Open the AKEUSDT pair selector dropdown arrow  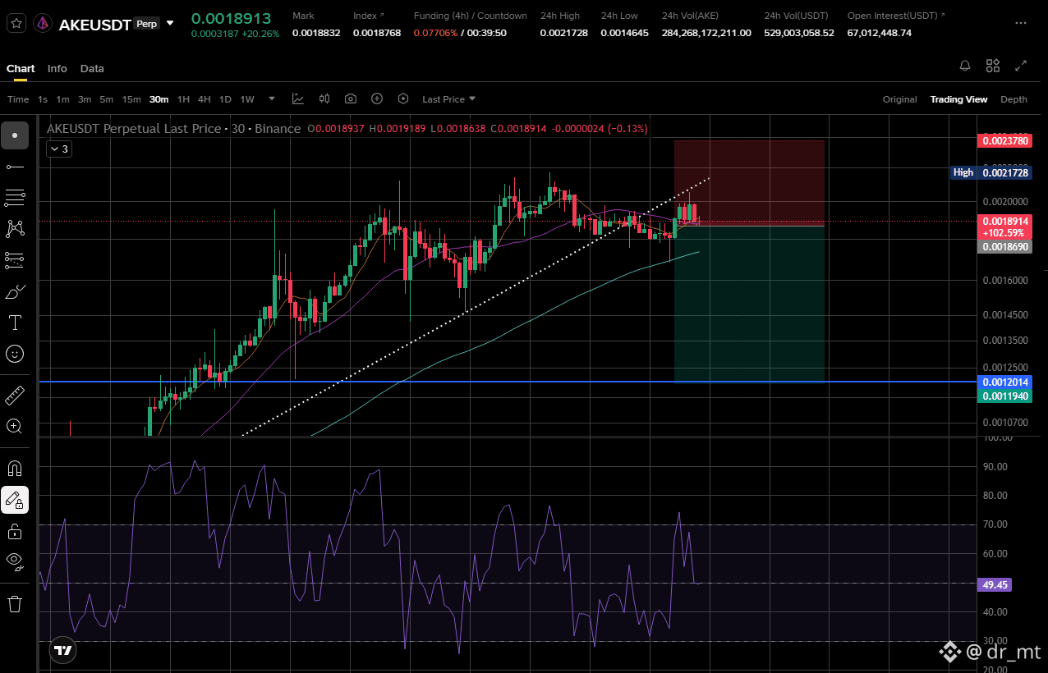tap(170, 23)
